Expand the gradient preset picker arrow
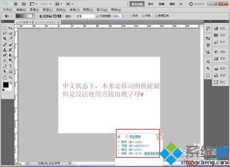Viewport: 230px width, 167px height. pyautogui.click(x=34, y=16)
